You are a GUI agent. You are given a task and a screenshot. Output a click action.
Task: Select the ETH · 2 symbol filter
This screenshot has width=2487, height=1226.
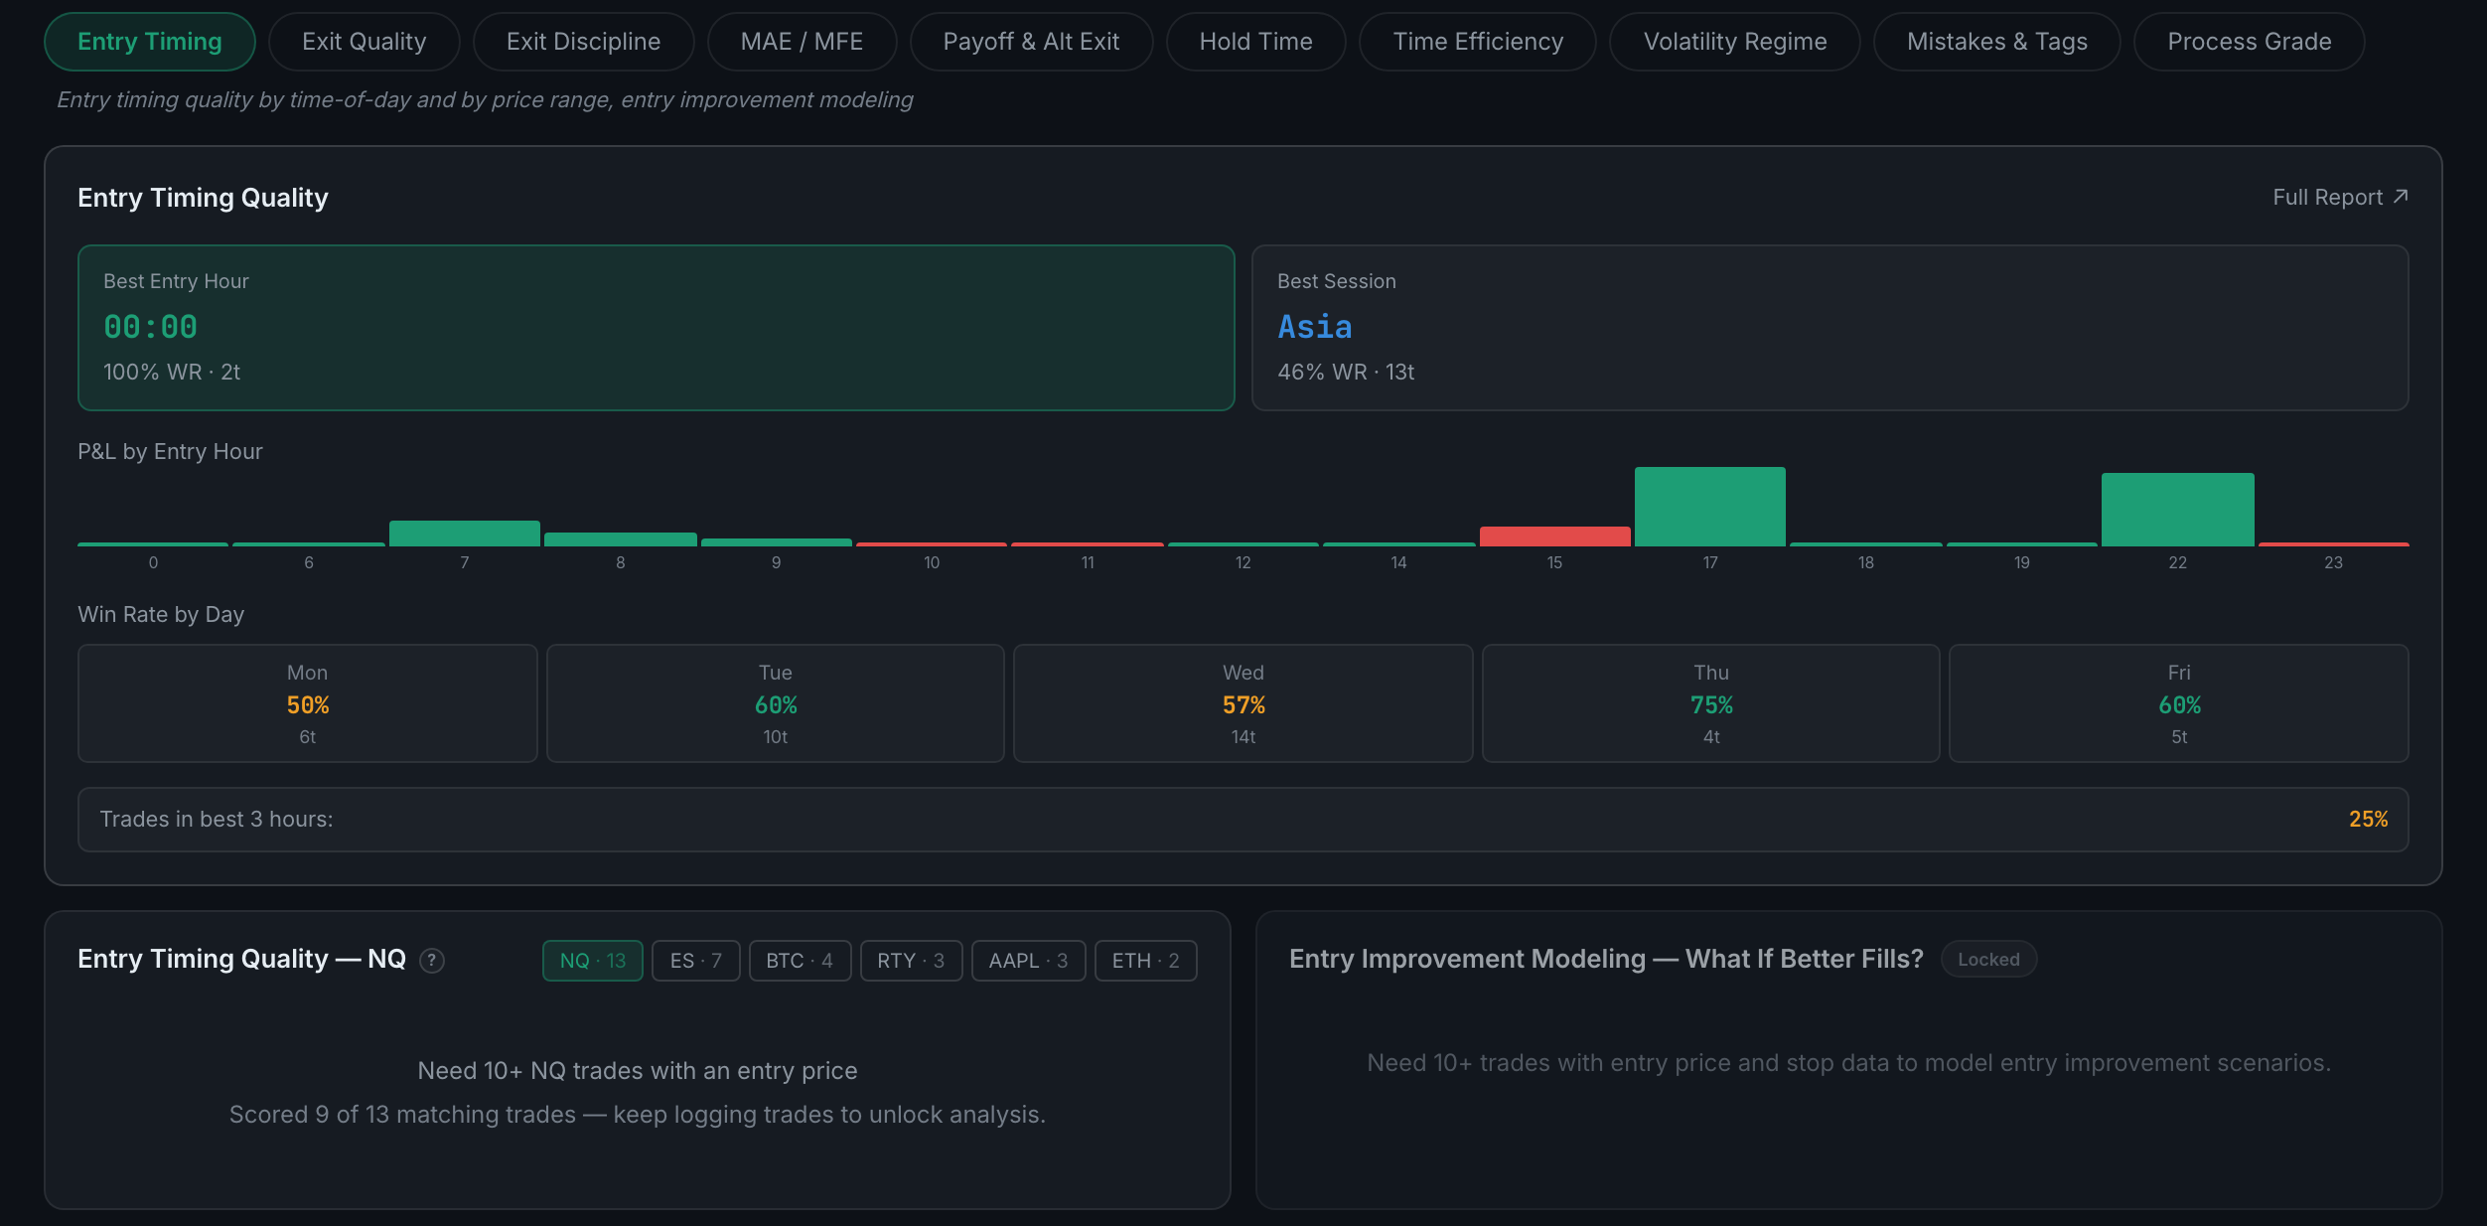(x=1145, y=961)
